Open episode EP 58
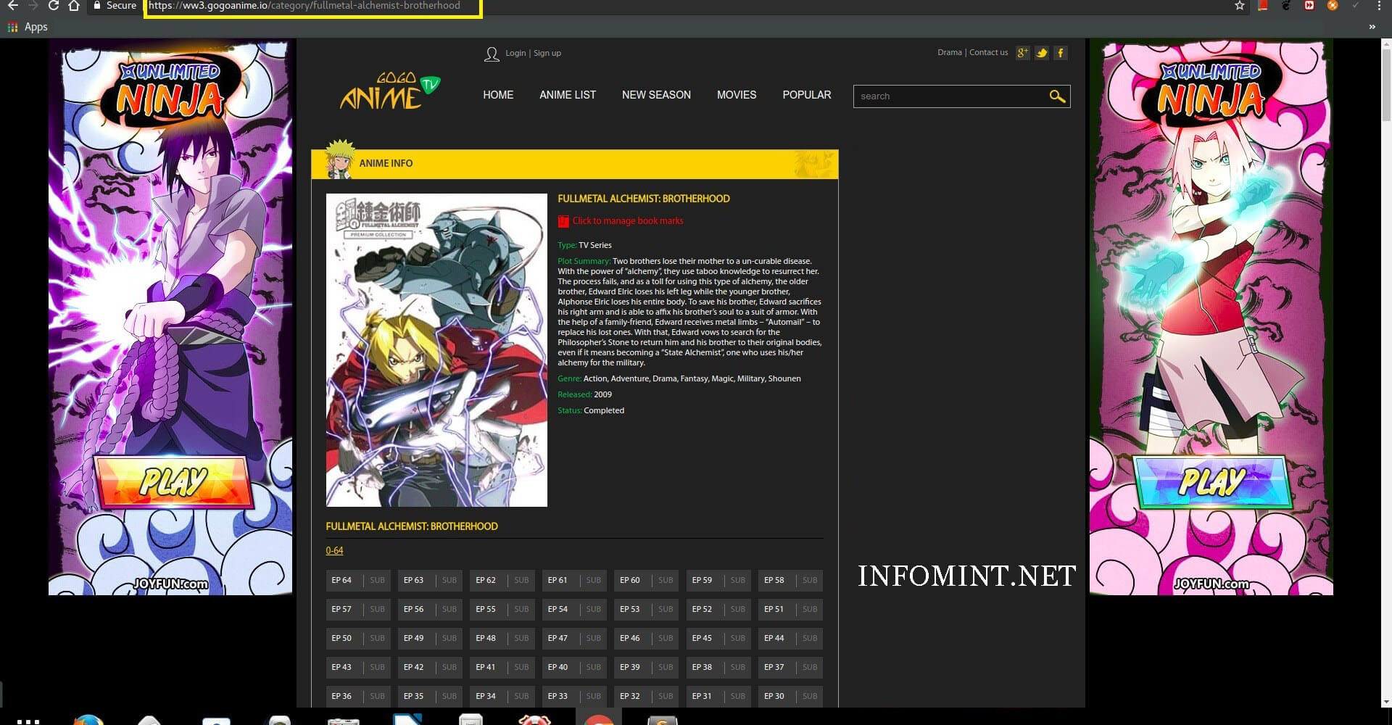Screen dimensions: 1392x725 click(791, 580)
